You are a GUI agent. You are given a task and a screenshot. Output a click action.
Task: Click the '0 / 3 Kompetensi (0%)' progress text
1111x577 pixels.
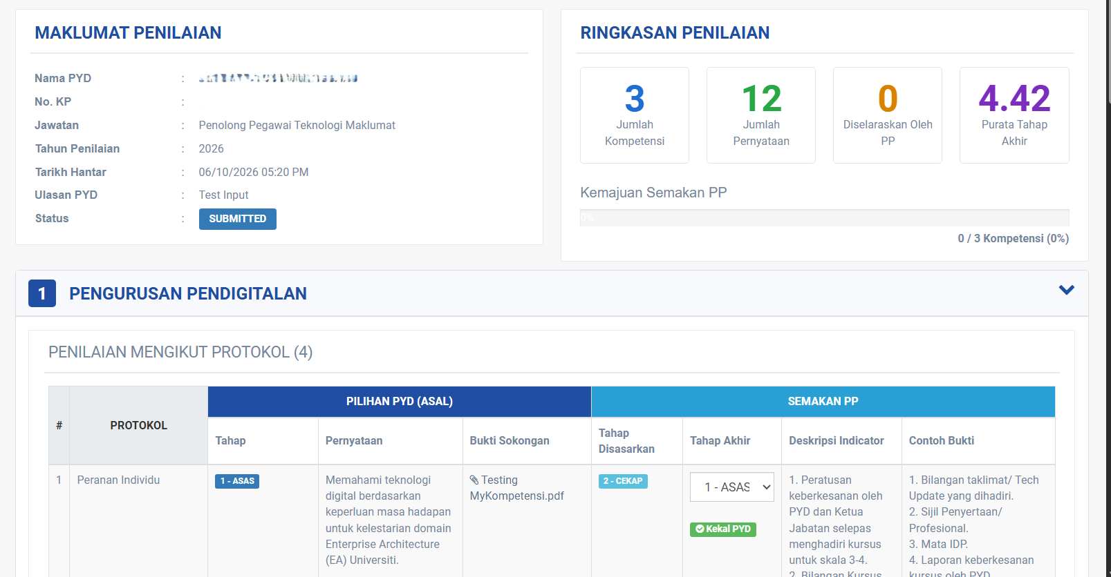[x=1013, y=239]
